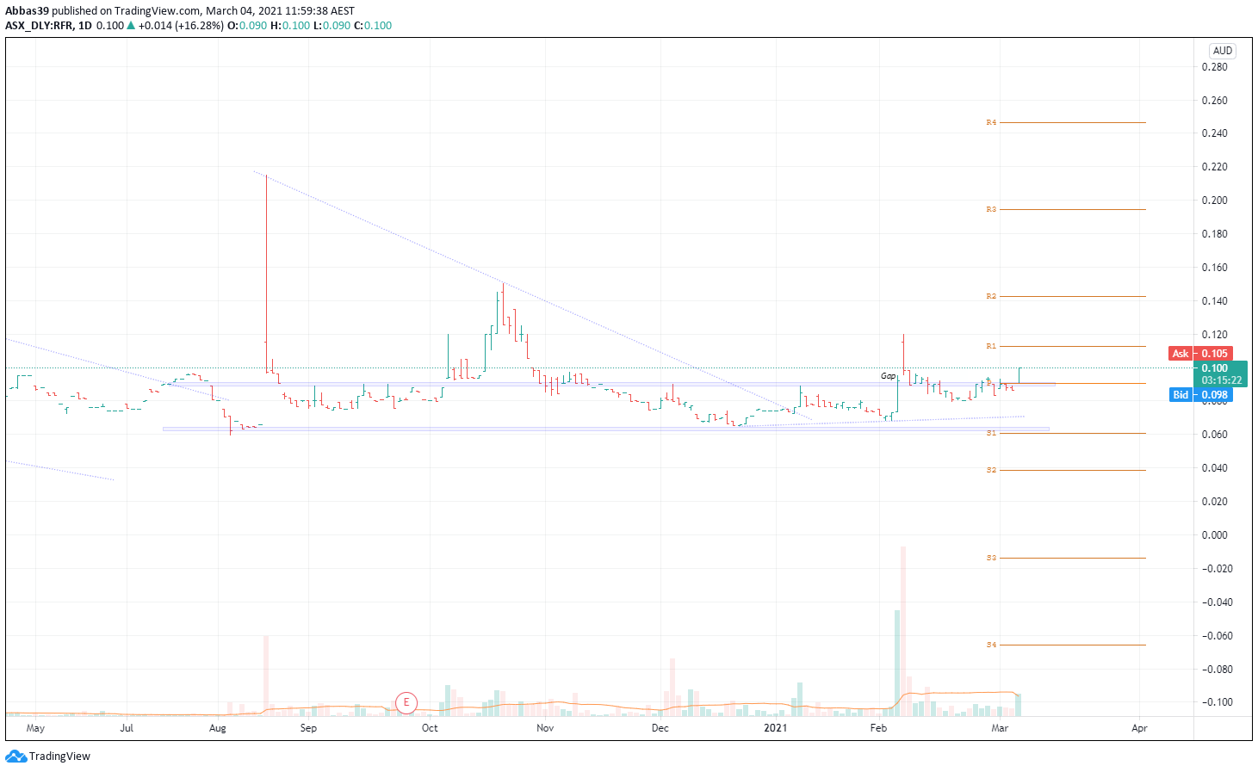Image resolution: width=1258 pixels, height=772 pixels.
Task: Click the ASX_DLY:RFR symbol title
Action: pos(39,26)
